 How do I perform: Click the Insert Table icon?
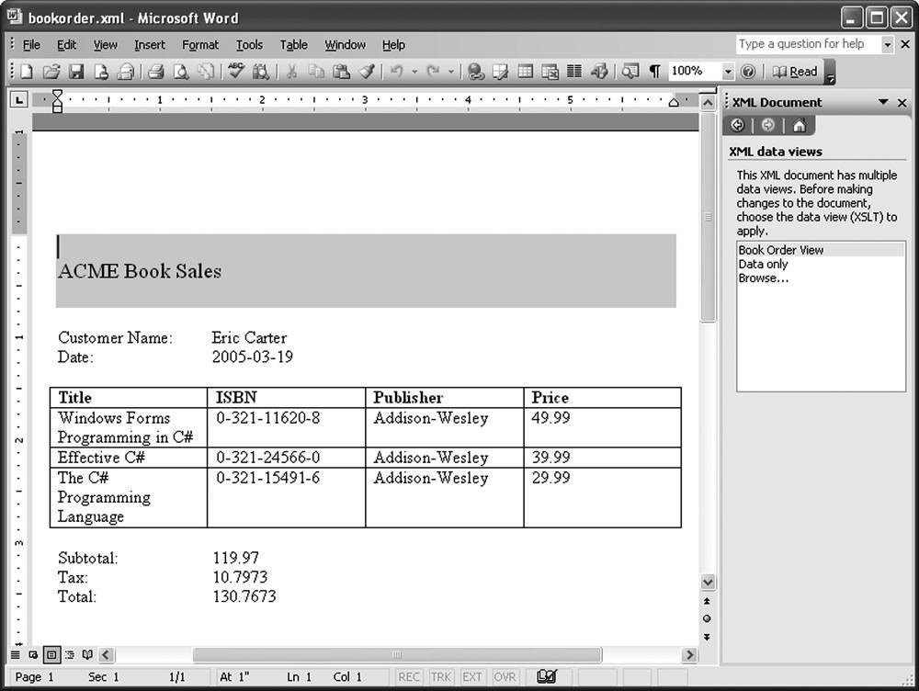[x=526, y=72]
